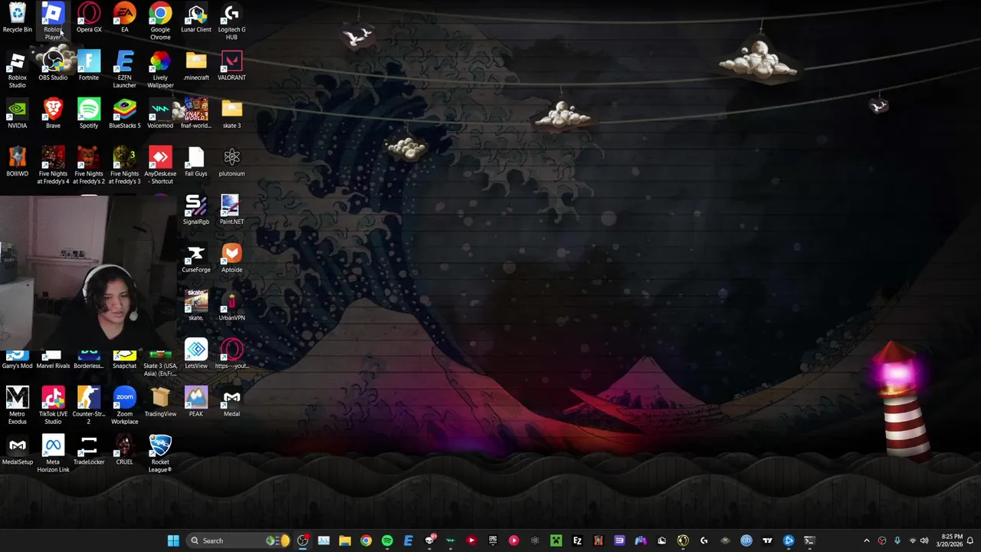
Task: Open the Opera GX desktop shortcut
Action: [89, 18]
